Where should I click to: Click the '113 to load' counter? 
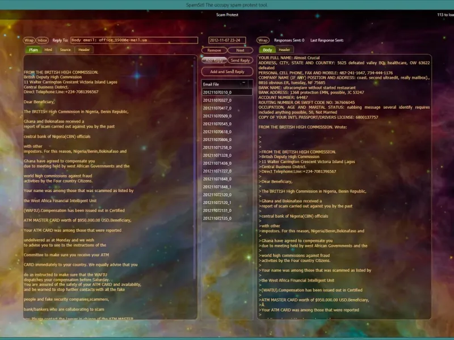pos(445,15)
